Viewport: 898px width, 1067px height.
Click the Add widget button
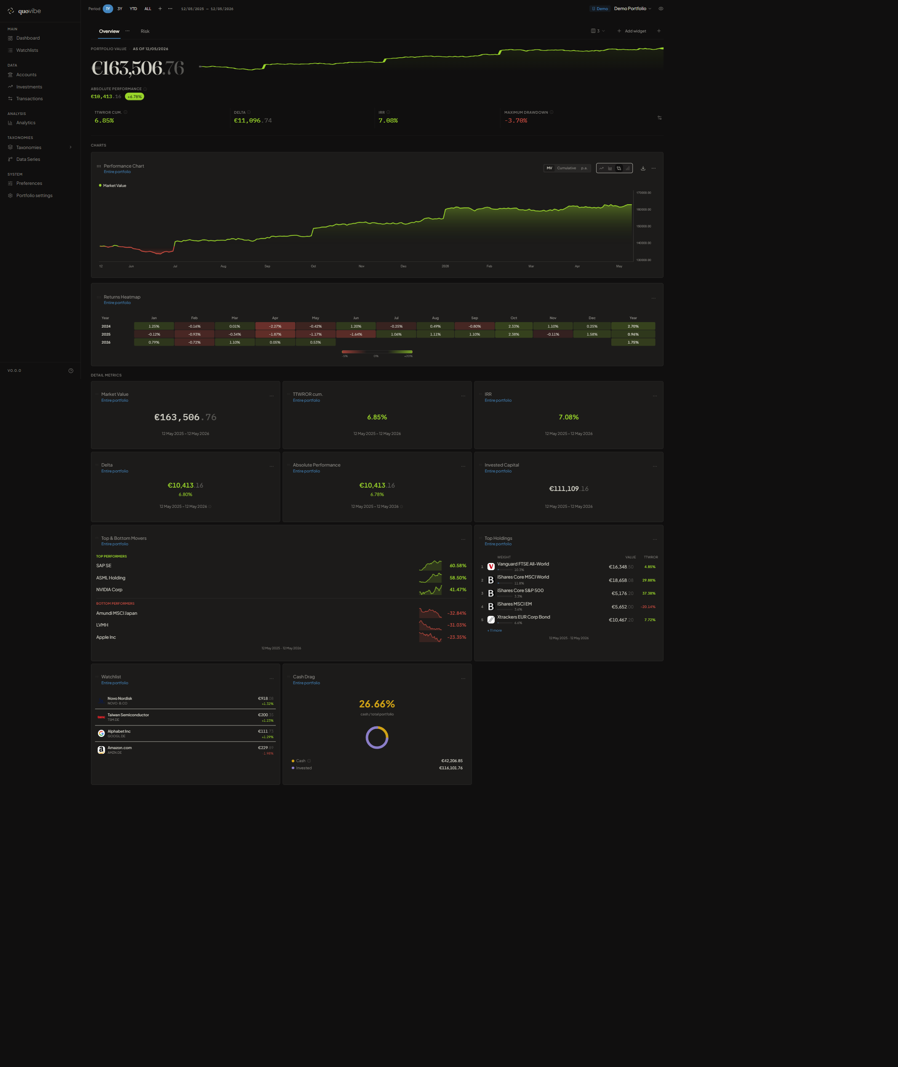[x=631, y=31]
